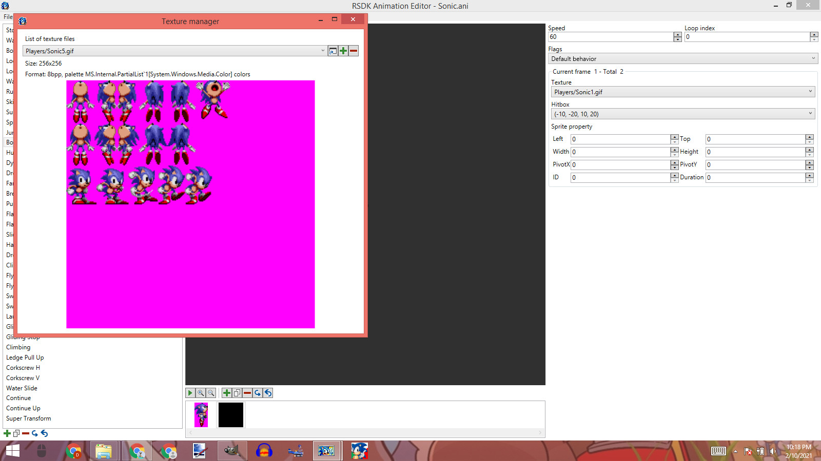821x461 pixels.
Task: Add a new texture with the green plus
Action: (343, 51)
